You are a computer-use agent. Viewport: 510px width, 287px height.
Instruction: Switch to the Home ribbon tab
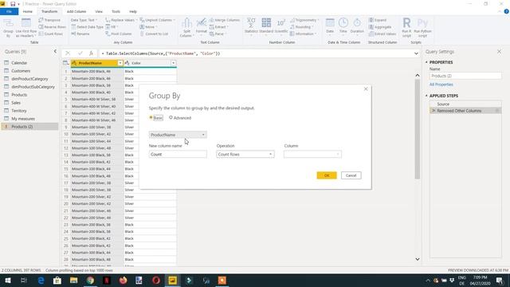pyautogui.click(x=28, y=11)
